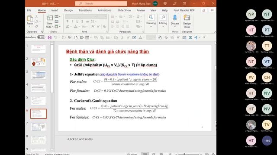The width and height of the screenshot is (277, 155).
Task: Click the Cut scissors icon in Clipboard group
Action: click(36, 16)
